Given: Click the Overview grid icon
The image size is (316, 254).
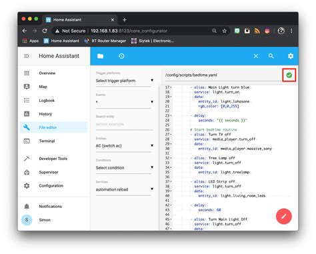Looking at the screenshot, I should (27, 73).
